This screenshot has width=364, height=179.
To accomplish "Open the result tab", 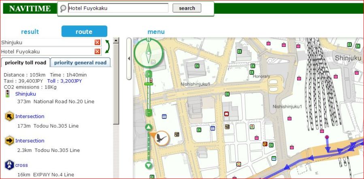I will (30, 32).
